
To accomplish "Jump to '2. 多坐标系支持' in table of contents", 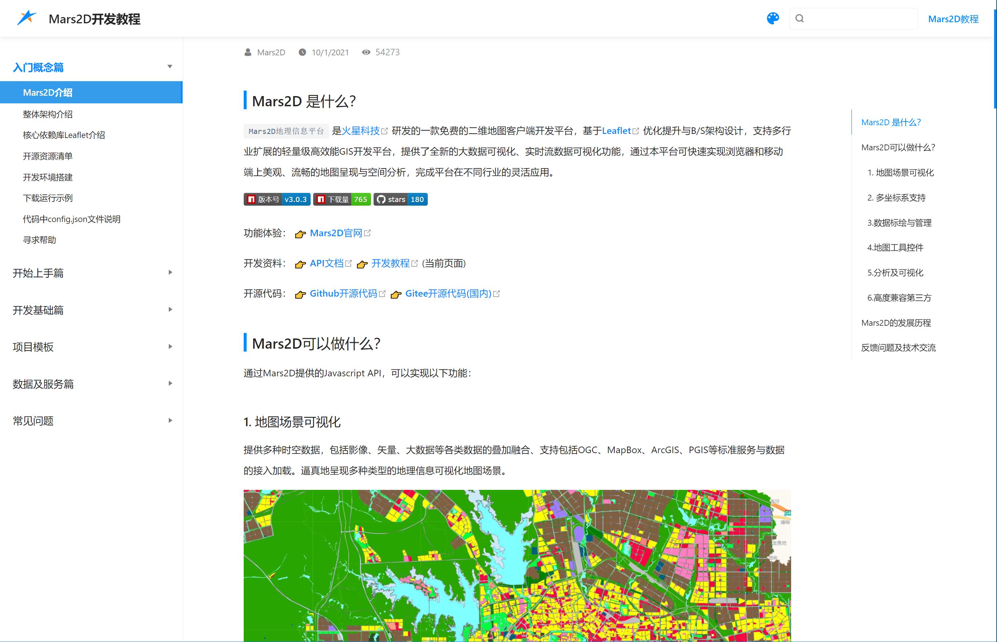I will (896, 198).
